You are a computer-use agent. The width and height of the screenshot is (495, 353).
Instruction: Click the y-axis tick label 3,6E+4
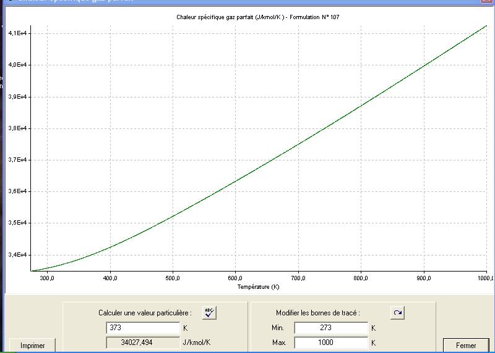19,191
